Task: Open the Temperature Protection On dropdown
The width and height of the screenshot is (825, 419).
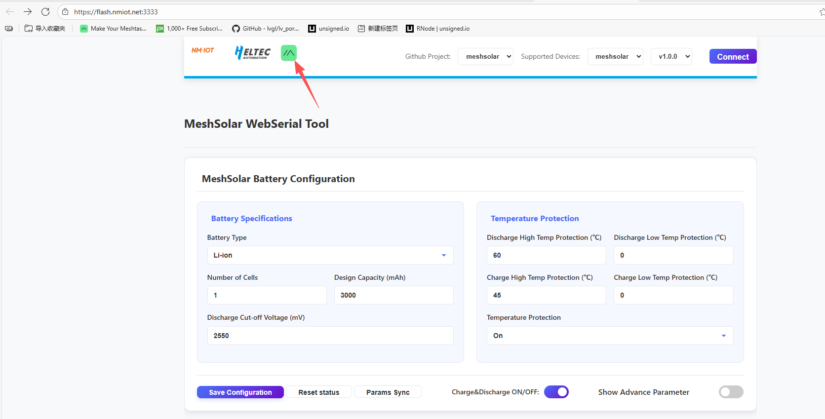Action: click(610, 336)
